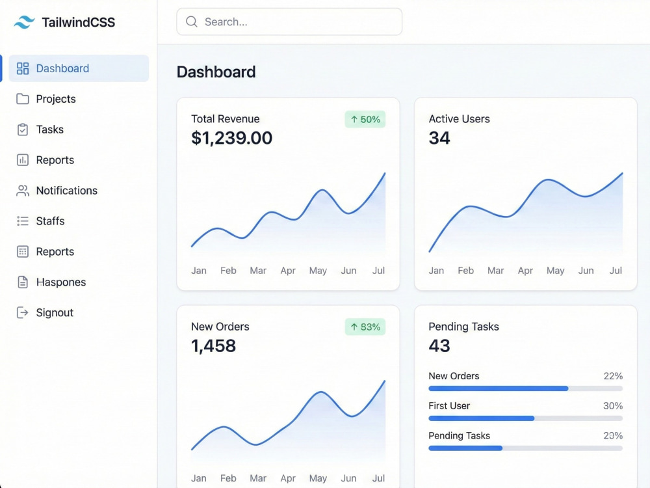Click the New Orders line chart
Image resolution: width=650 pixels, height=488 pixels.
click(288, 421)
